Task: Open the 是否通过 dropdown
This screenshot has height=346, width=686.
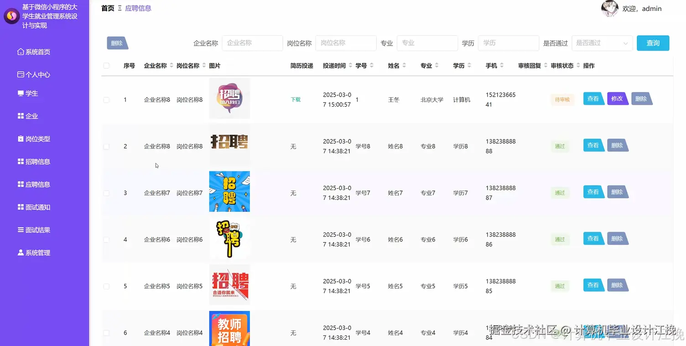Action: (602, 43)
